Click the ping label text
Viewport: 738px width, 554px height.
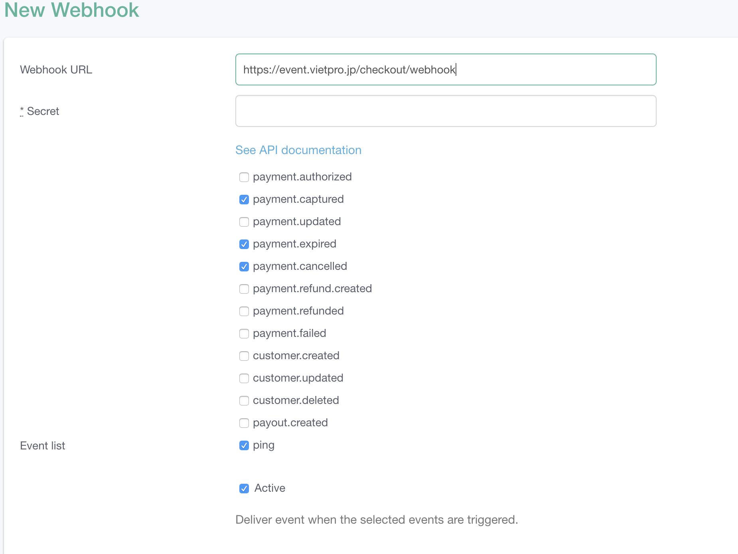[x=263, y=445]
